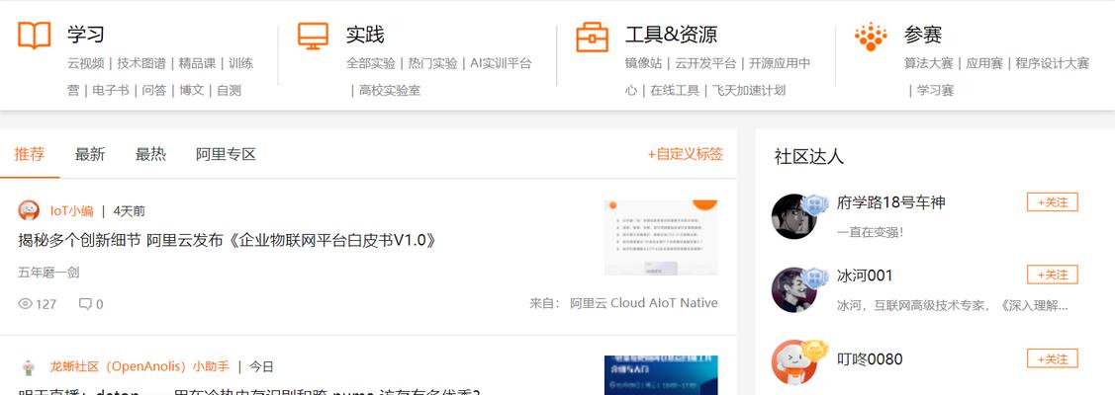Image resolution: width=1115 pixels, height=395 pixels.
Task: Open article 揭秘多个创新细节 阿里云发布白皮书
Action: coord(227,240)
